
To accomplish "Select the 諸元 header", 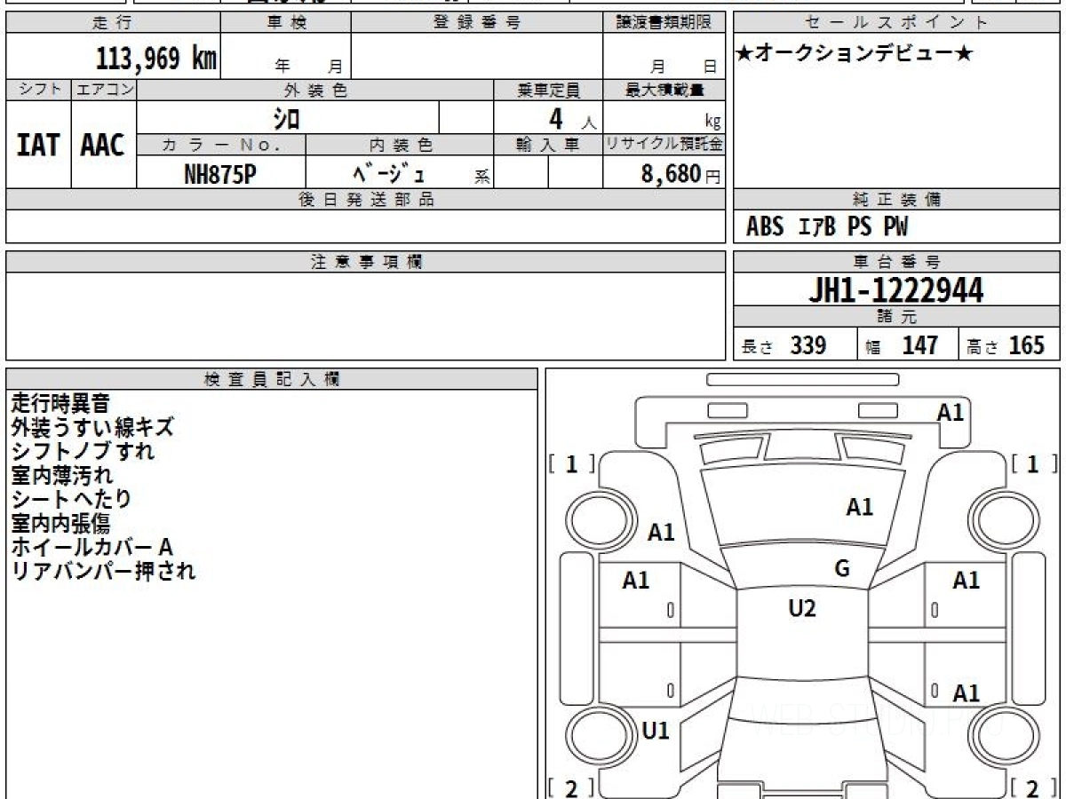I will point(896,317).
